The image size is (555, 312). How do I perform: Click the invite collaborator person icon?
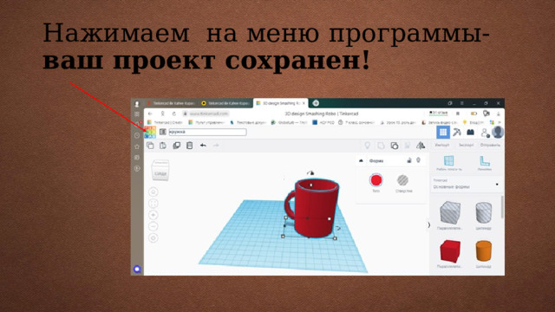pyautogui.click(x=485, y=133)
